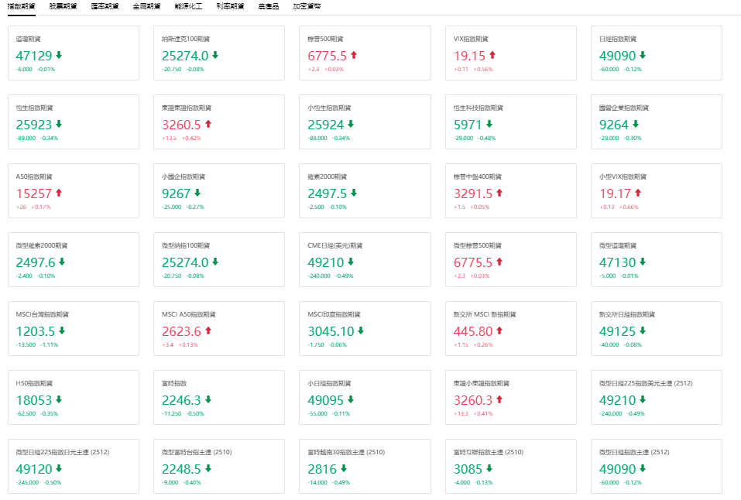Click the red up arrow on VIX指數期貨 card
The width and height of the screenshot is (741, 500).
pyautogui.click(x=492, y=56)
